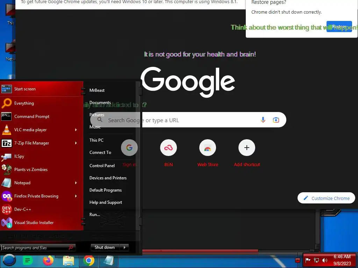The width and height of the screenshot is (358, 268).
Task: Open the Run... dialog entry
Action: [x=95, y=215]
